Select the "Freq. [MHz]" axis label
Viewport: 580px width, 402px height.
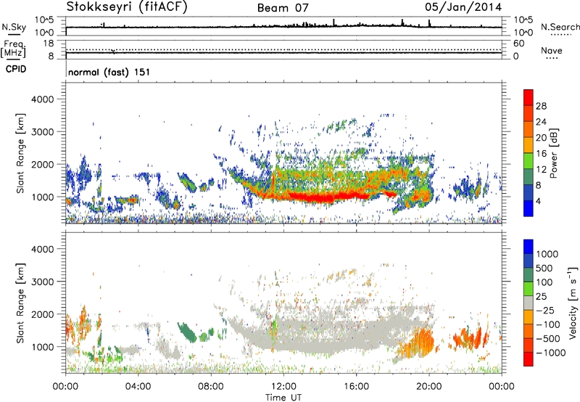13,49
